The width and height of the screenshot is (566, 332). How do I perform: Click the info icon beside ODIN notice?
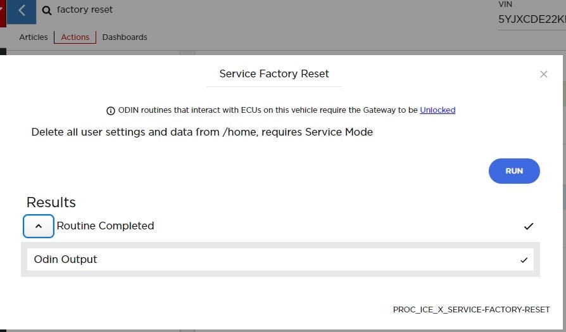coord(111,110)
